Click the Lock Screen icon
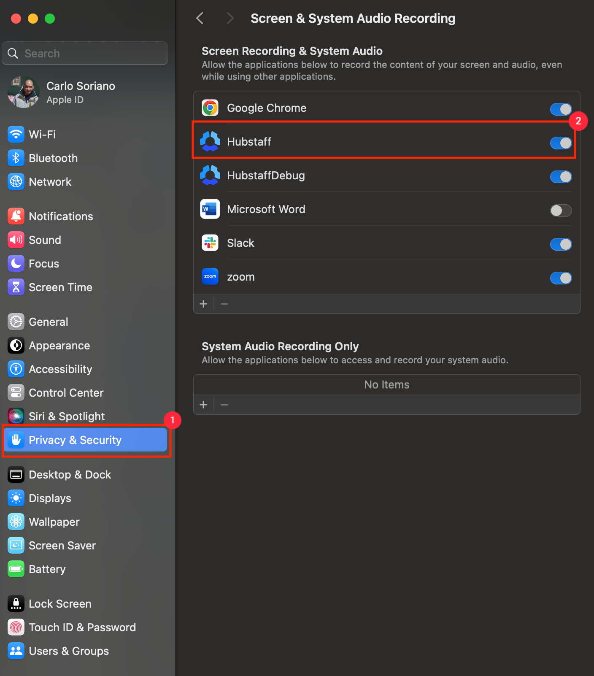 [16, 604]
